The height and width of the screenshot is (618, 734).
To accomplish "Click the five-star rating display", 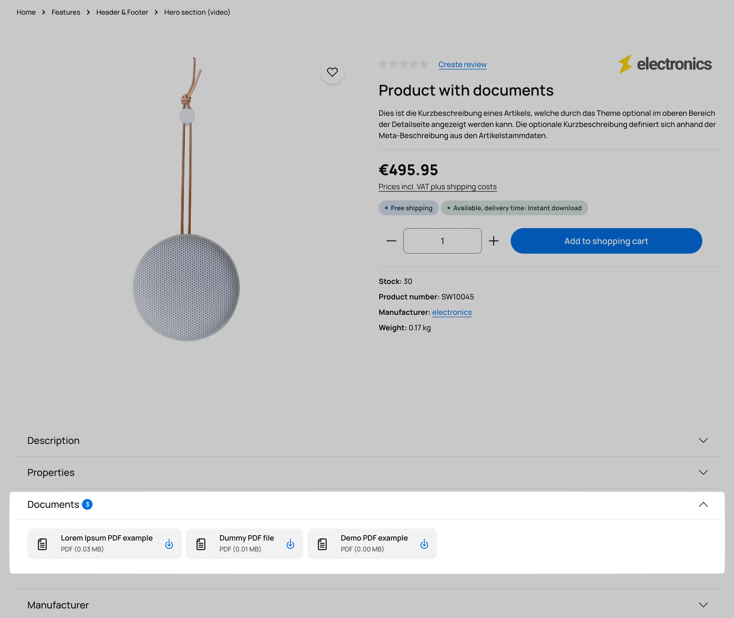I will pos(403,64).
